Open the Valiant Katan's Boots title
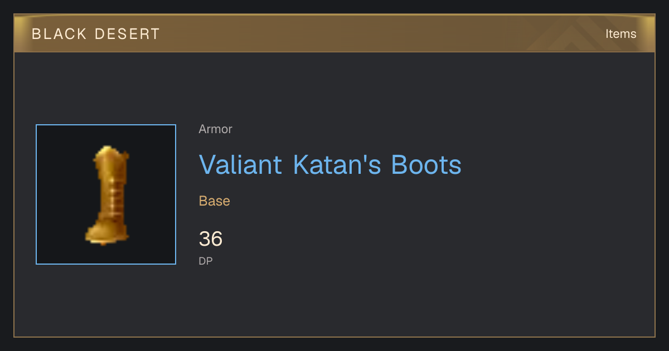The image size is (669, 351). click(x=330, y=164)
